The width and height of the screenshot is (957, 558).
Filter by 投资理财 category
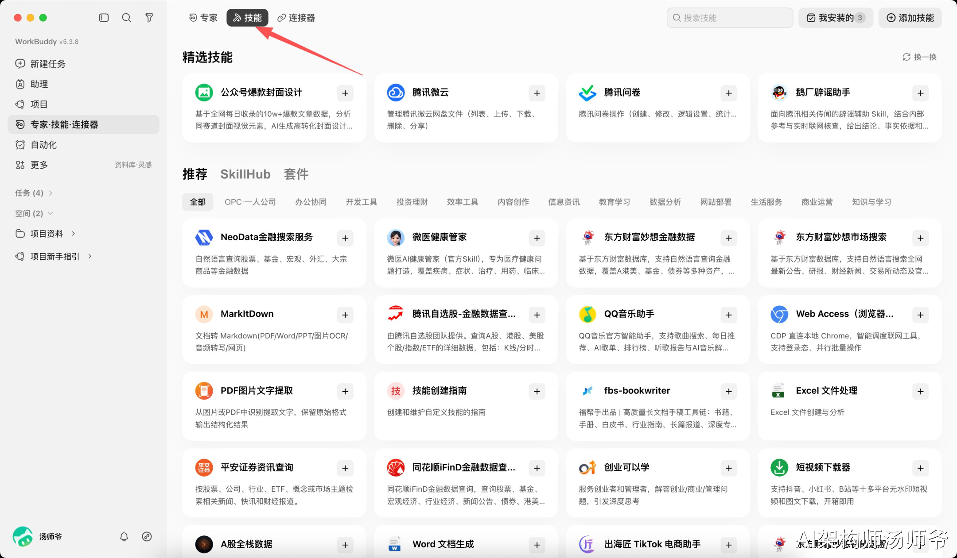click(x=412, y=202)
